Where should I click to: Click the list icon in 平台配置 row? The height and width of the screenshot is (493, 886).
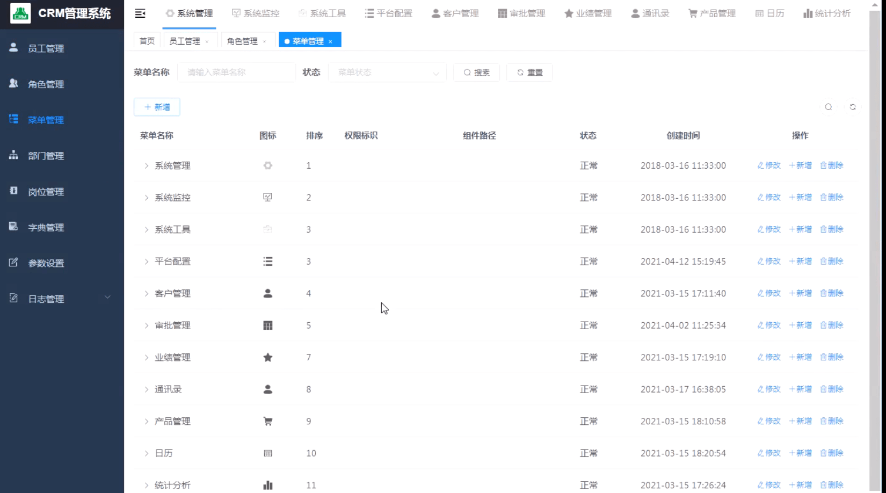268,261
